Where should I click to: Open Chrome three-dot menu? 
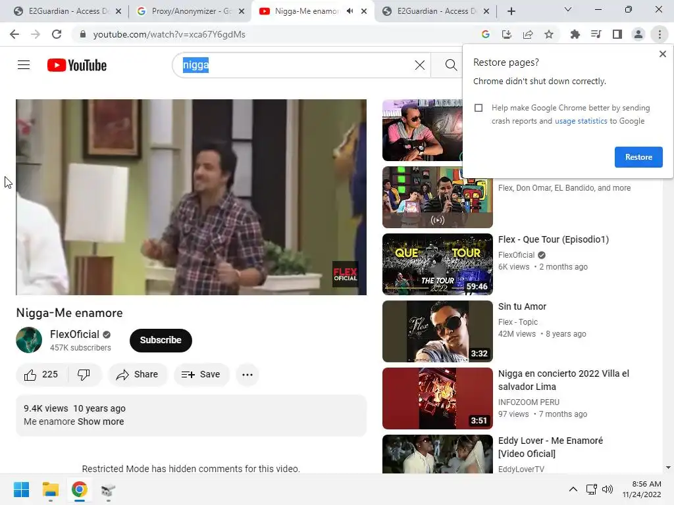pyautogui.click(x=660, y=34)
